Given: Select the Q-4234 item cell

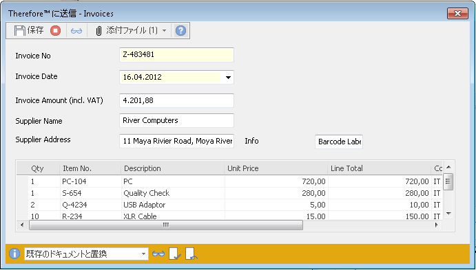Looking at the screenshot, I should coord(90,205).
